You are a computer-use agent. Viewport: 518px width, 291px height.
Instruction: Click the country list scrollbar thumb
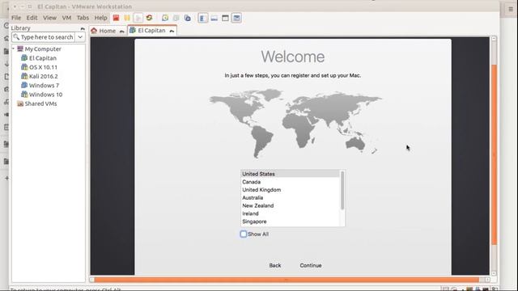(x=342, y=191)
